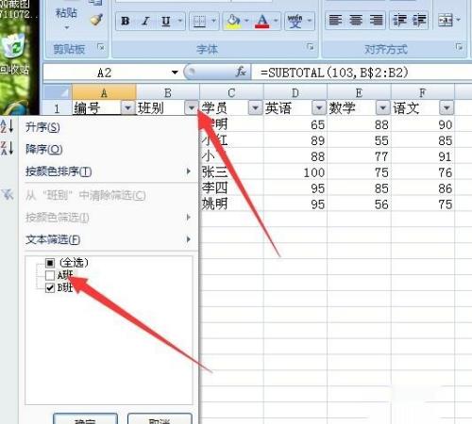The image size is (472, 424).
Task: Click the clear filter funnel icon
Action: (8, 195)
